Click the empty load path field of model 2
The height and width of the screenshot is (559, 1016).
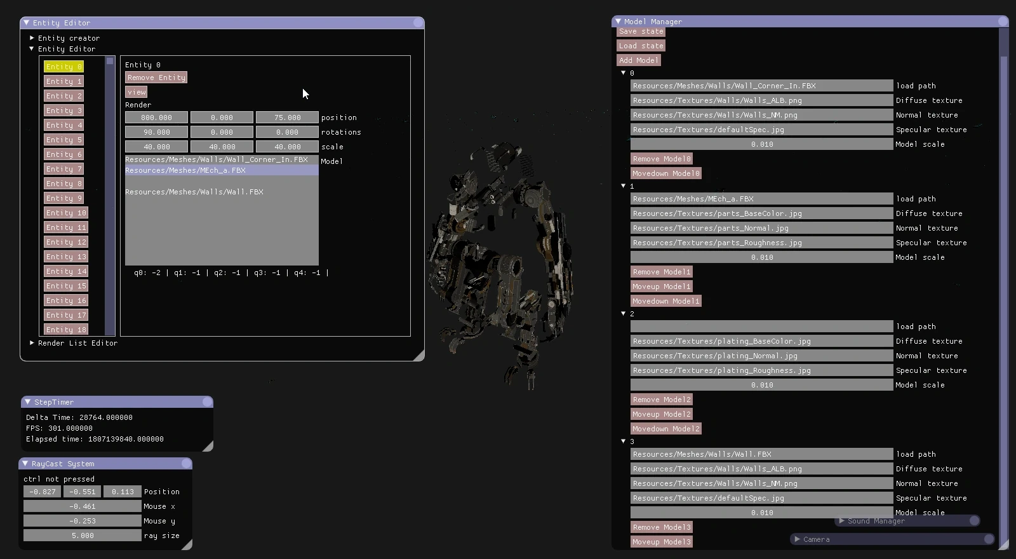[x=761, y=327]
